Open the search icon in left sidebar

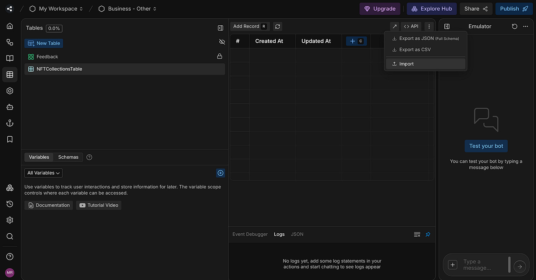[10, 236]
